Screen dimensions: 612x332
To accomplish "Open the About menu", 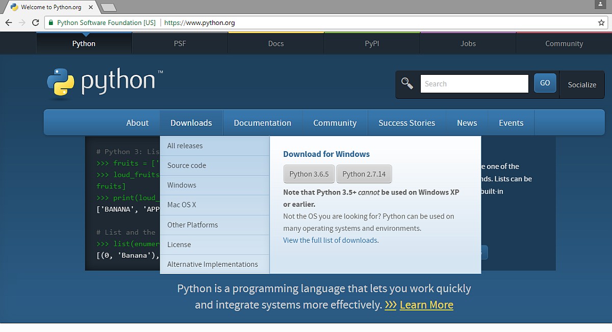I will [x=137, y=123].
